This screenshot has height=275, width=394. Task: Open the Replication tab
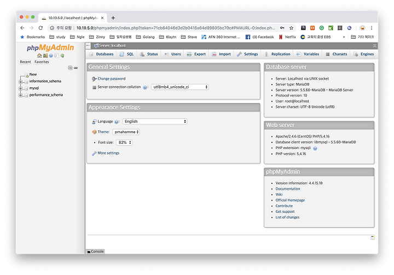point(277,54)
